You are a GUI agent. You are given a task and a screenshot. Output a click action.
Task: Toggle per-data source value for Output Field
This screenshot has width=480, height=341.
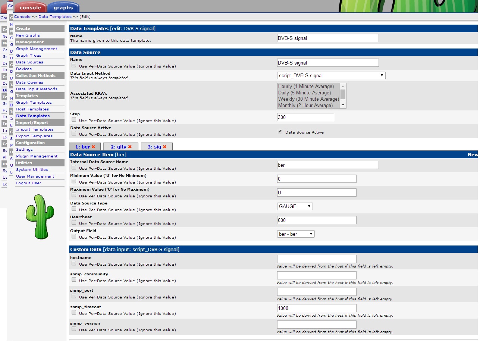(74, 237)
